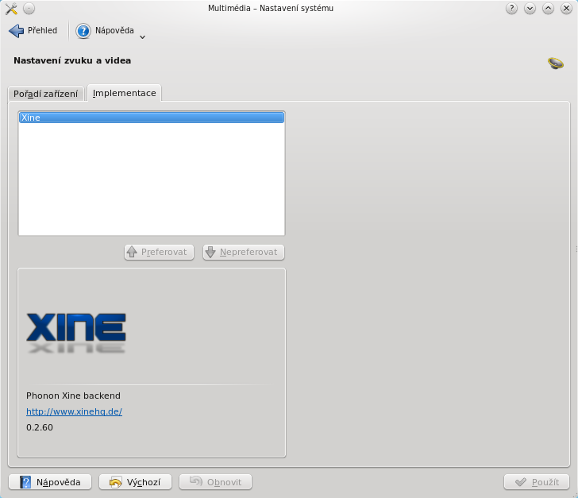Click the Preferovat button
The height and width of the screenshot is (498, 578).
click(x=159, y=252)
